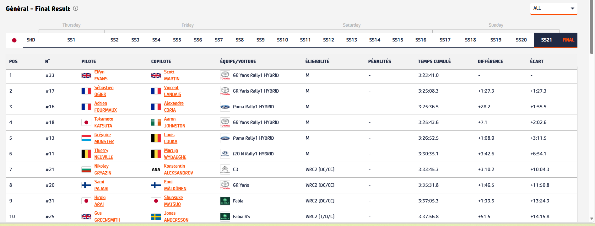Open the SS21 stage tab

click(546, 40)
